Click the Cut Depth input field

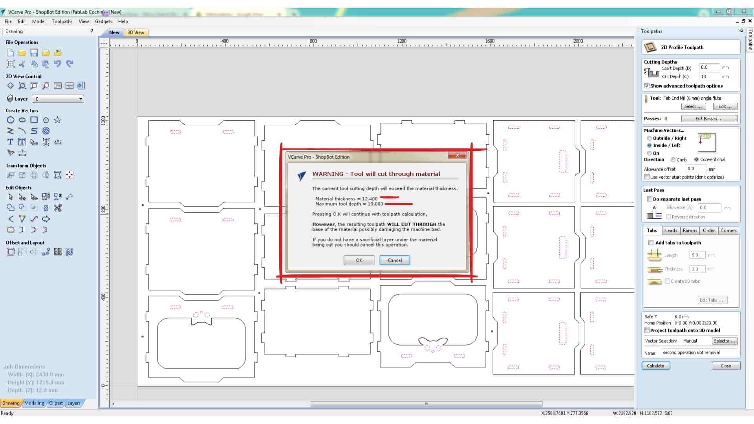(x=709, y=77)
